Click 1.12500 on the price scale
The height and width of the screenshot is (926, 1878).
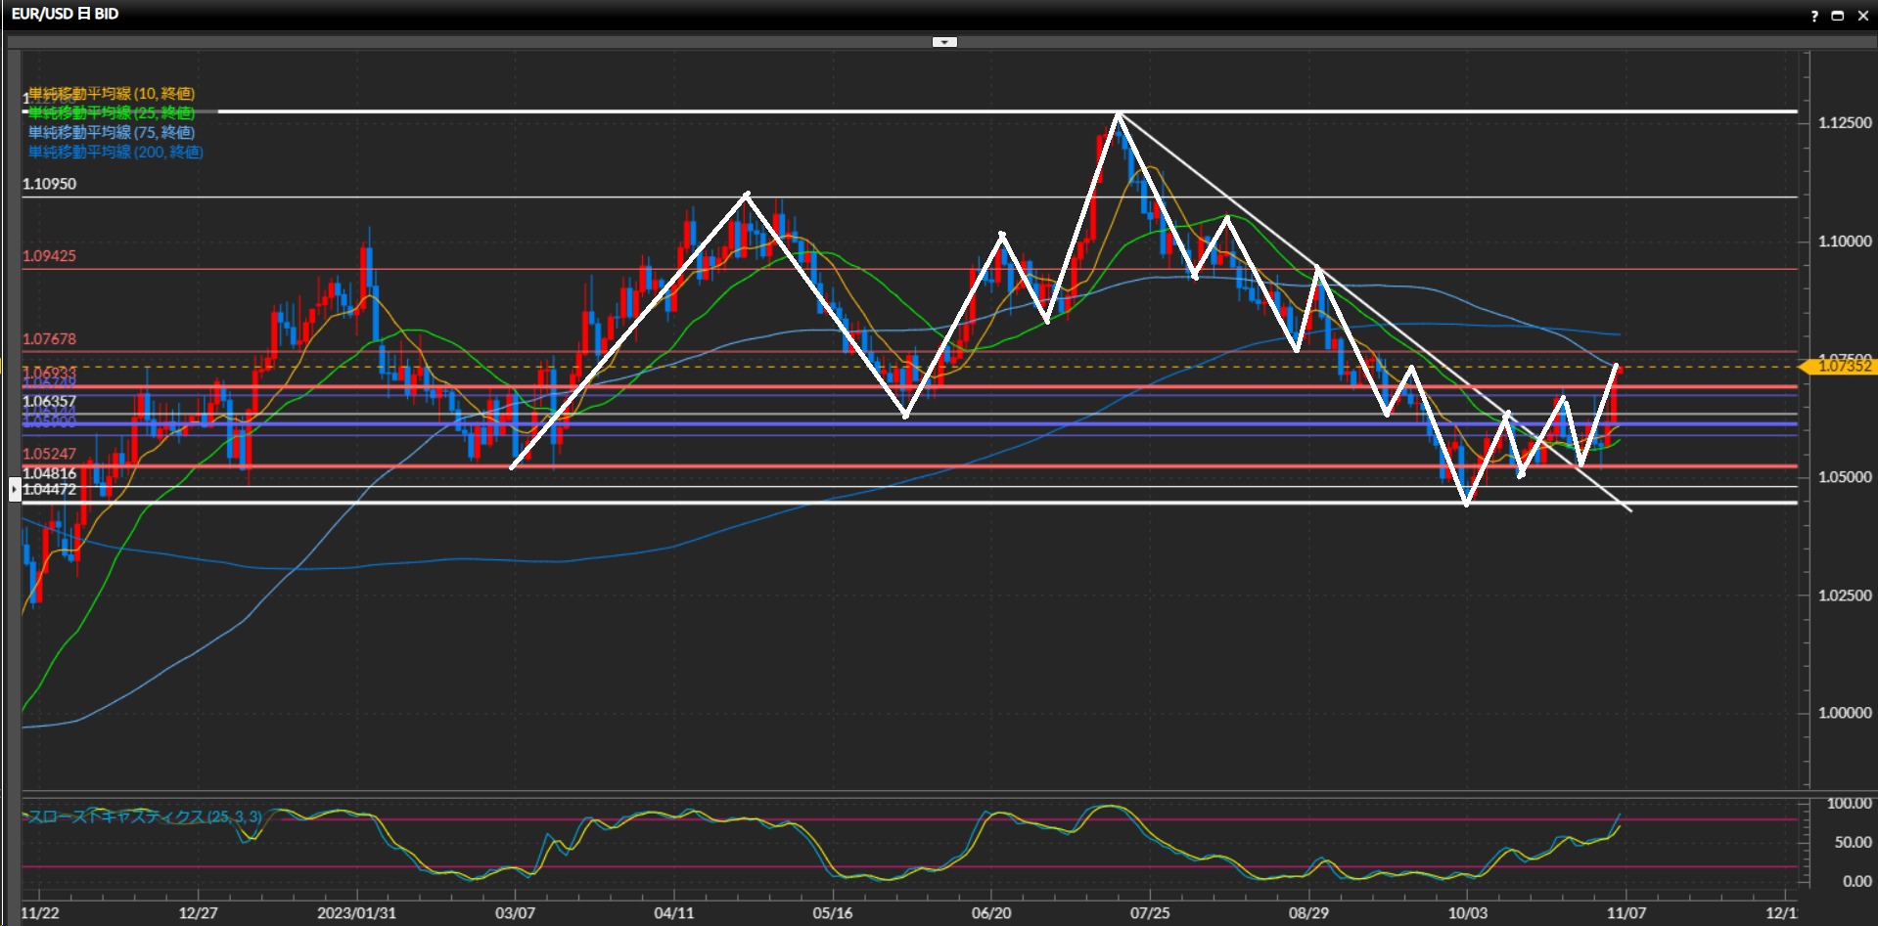[x=1845, y=123]
